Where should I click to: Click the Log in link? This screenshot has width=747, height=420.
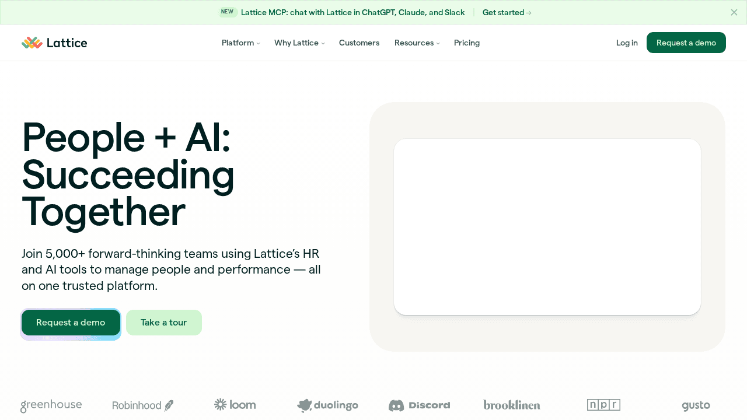[627, 43]
